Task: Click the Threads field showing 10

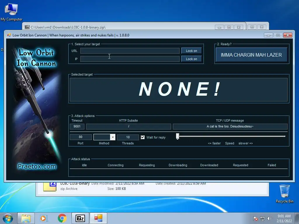Action: pyautogui.click(x=128, y=137)
